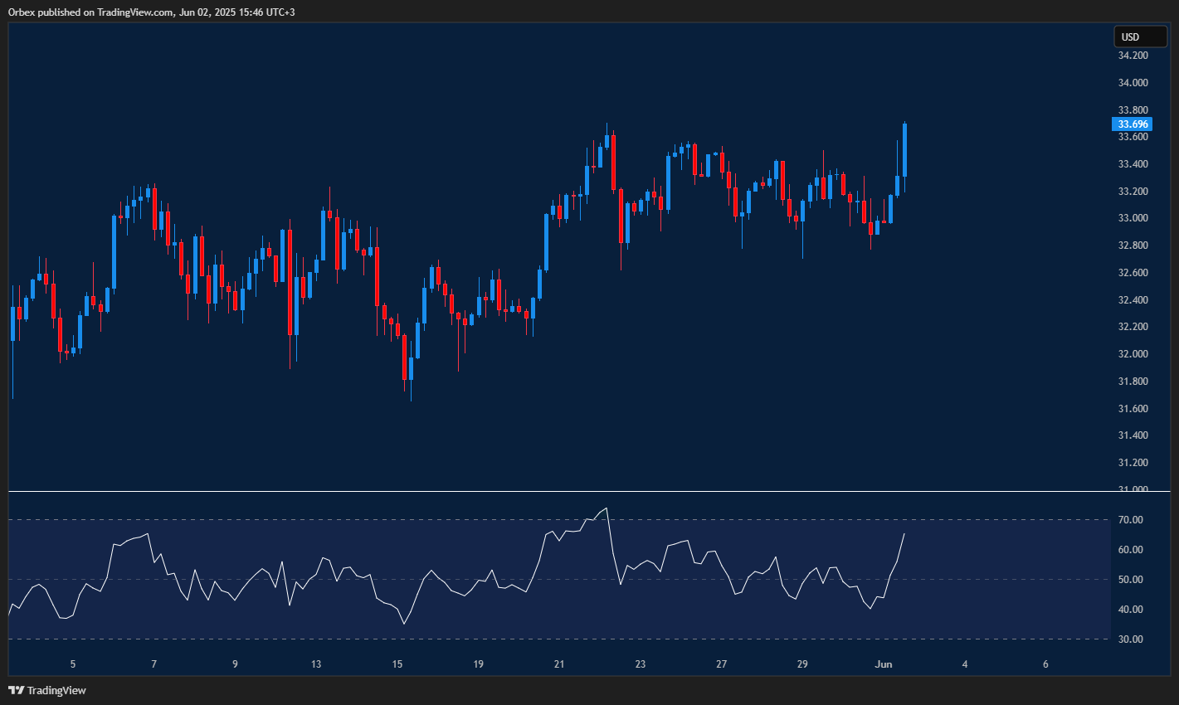Click the 32.800 price axis label

click(1133, 246)
